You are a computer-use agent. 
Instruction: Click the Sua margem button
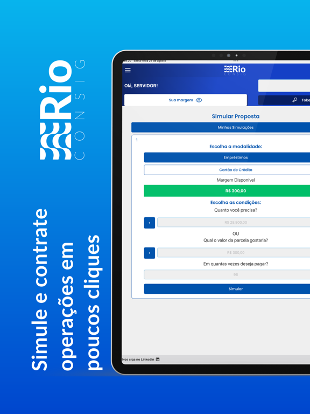tap(186, 100)
